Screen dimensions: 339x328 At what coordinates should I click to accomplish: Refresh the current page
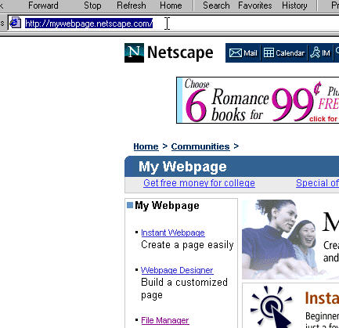pos(132,5)
